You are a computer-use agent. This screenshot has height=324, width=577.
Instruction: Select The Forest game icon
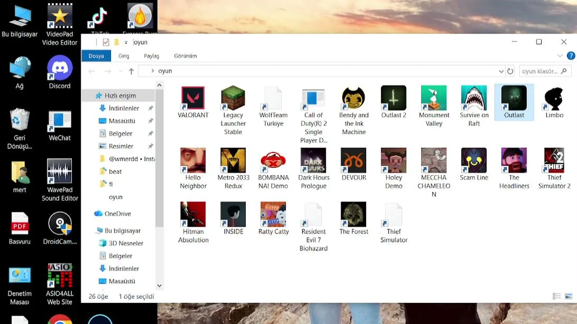[x=354, y=219]
